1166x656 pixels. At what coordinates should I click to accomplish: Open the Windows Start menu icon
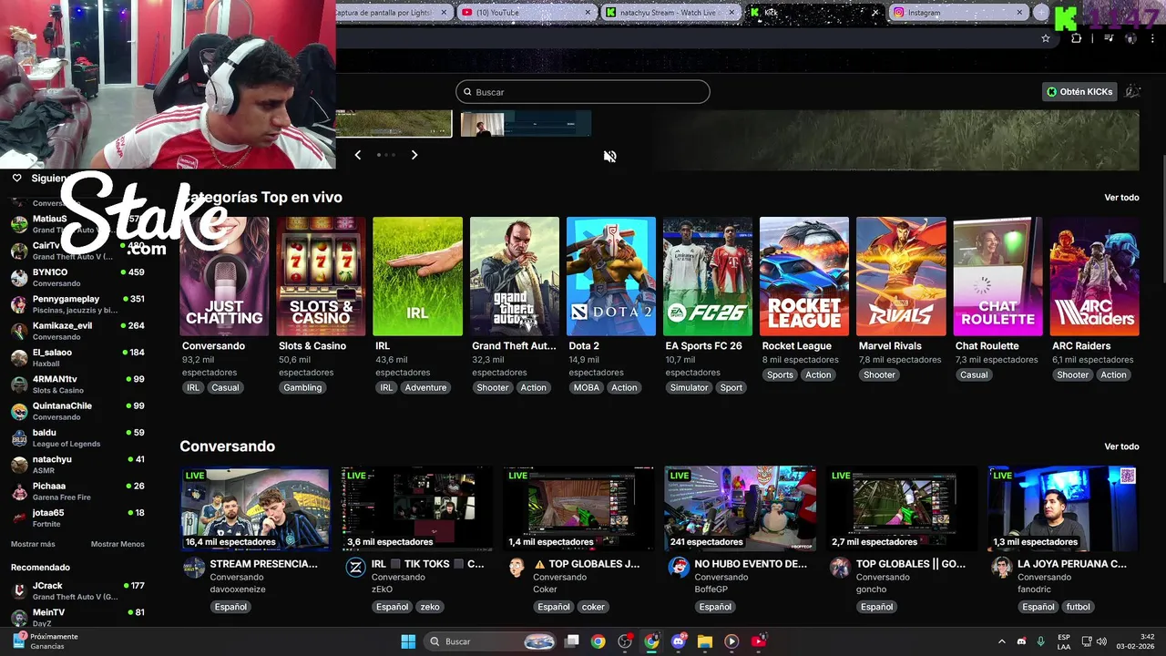click(x=409, y=641)
